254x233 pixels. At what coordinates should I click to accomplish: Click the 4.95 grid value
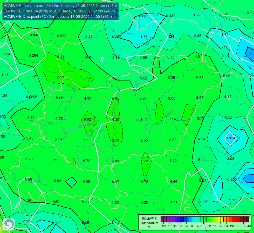[x=116, y=120]
